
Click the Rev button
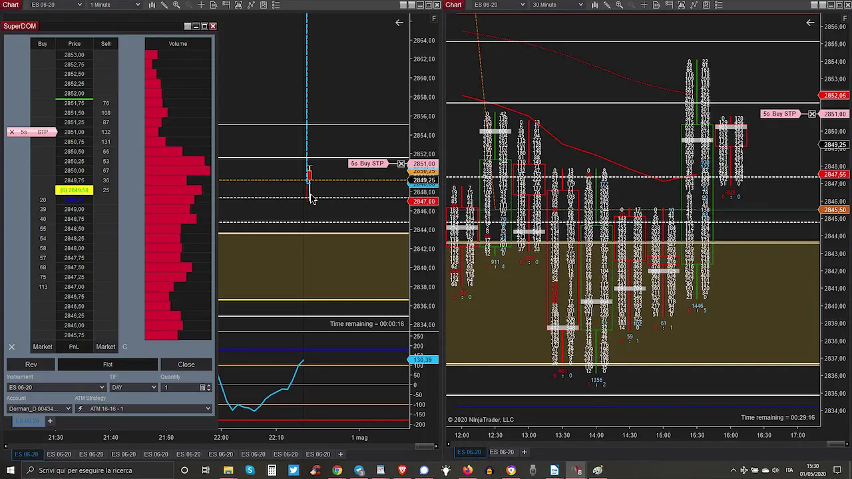pos(31,365)
